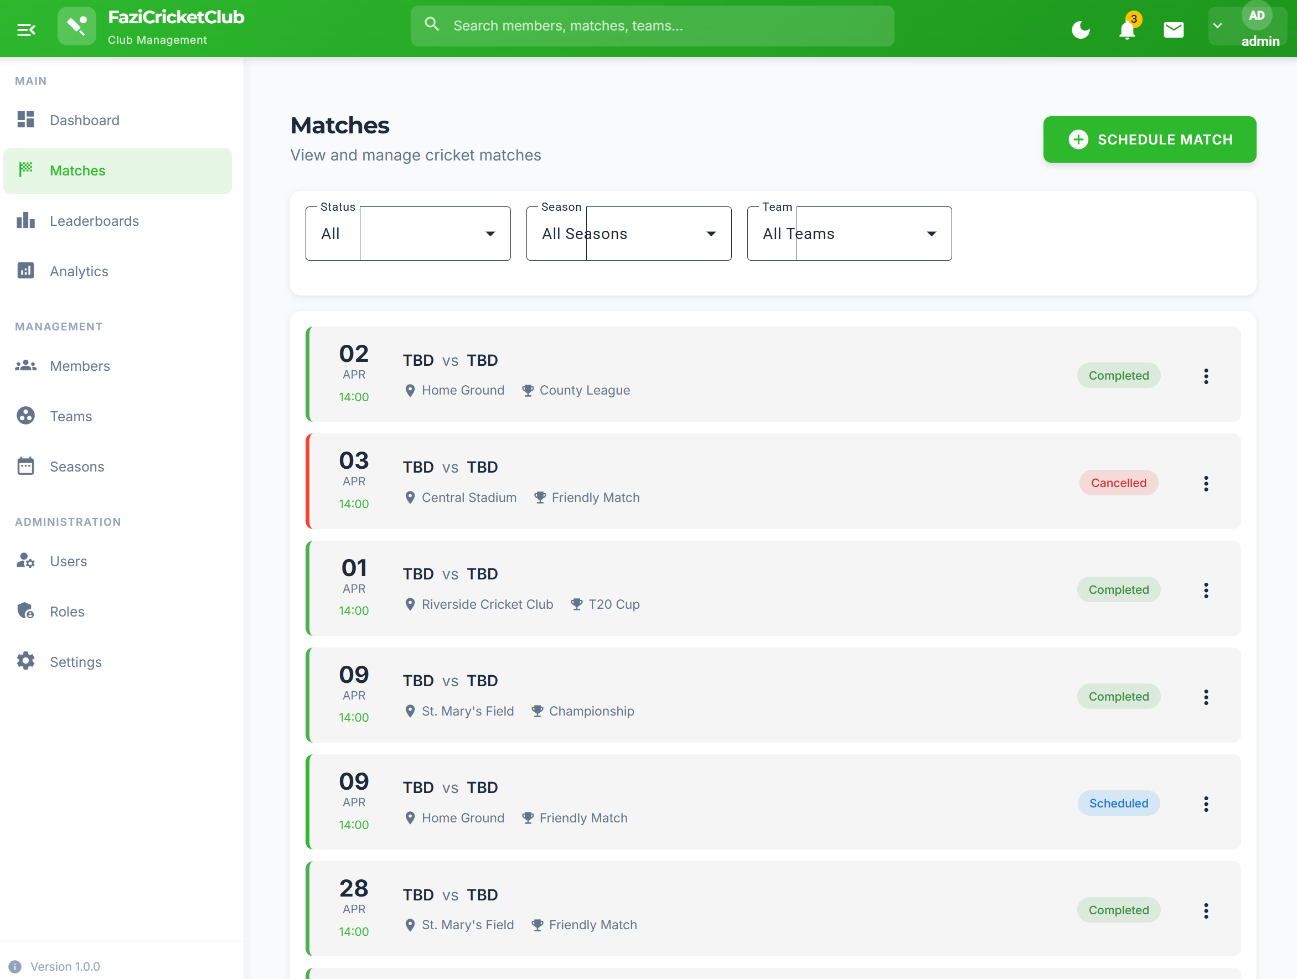Click the T20 Cup trophy icon
The image size is (1297, 979).
[x=576, y=604]
